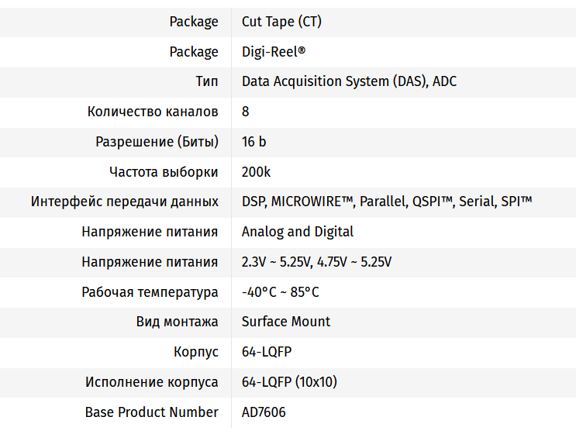The image size is (576, 448).
Task: Select the Digi-Reel® package value
Action: [x=274, y=52]
